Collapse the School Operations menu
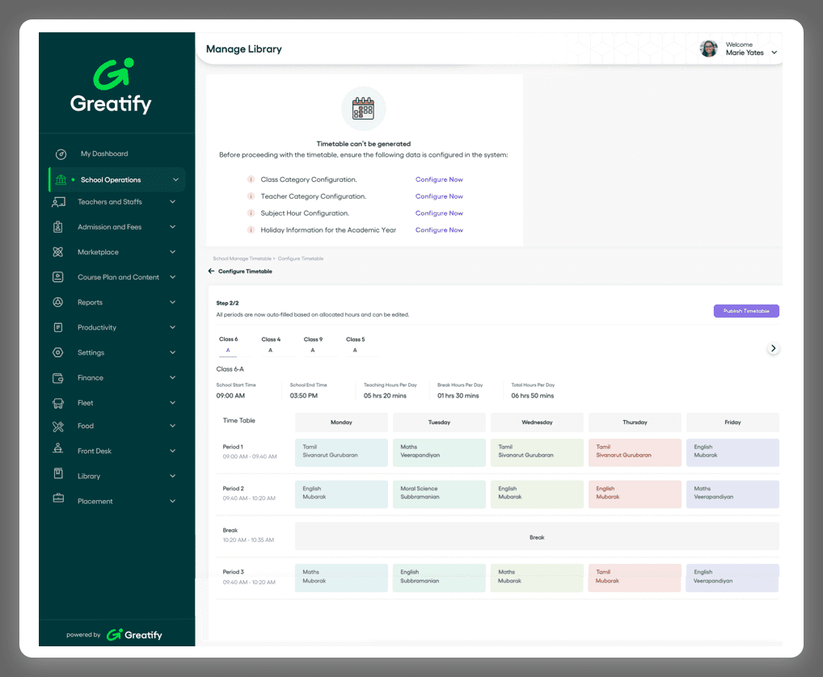The width and height of the screenshot is (823, 677). (x=175, y=180)
